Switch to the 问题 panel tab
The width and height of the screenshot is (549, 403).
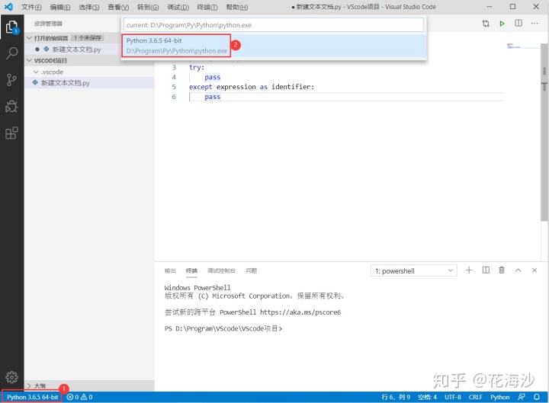coord(252,270)
